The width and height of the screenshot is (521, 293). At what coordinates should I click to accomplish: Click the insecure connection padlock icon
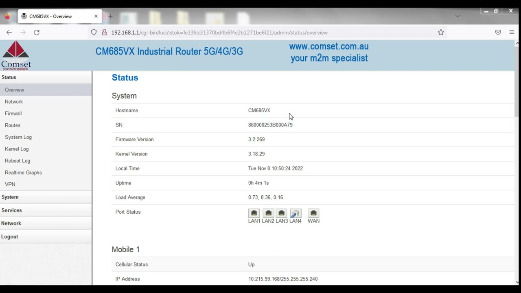[x=104, y=32]
